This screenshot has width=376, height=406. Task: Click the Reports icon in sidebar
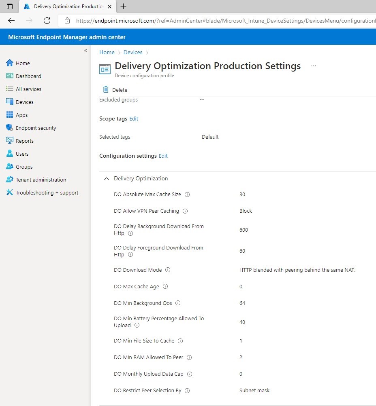click(10, 140)
